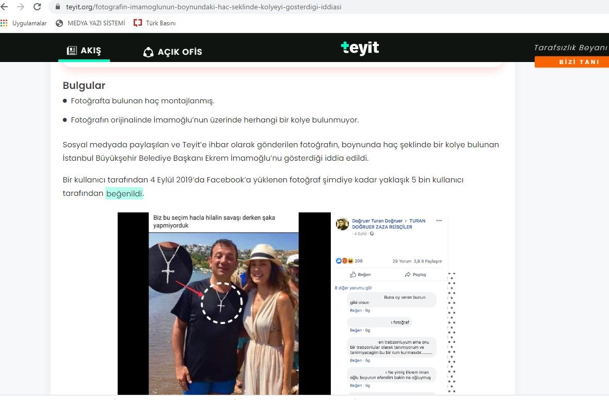
Task: Expand 8 diğer yorumu gör
Action: pyautogui.click(x=354, y=288)
